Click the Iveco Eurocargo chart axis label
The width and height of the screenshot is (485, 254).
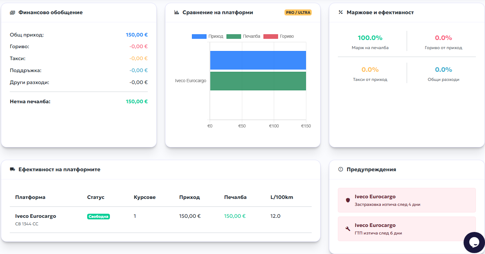click(191, 81)
